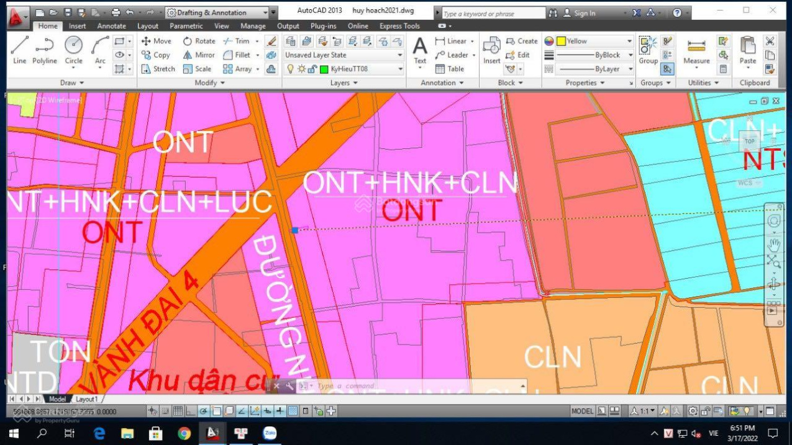Click the Group objects icon
The width and height of the screenshot is (792, 445).
[x=648, y=50]
